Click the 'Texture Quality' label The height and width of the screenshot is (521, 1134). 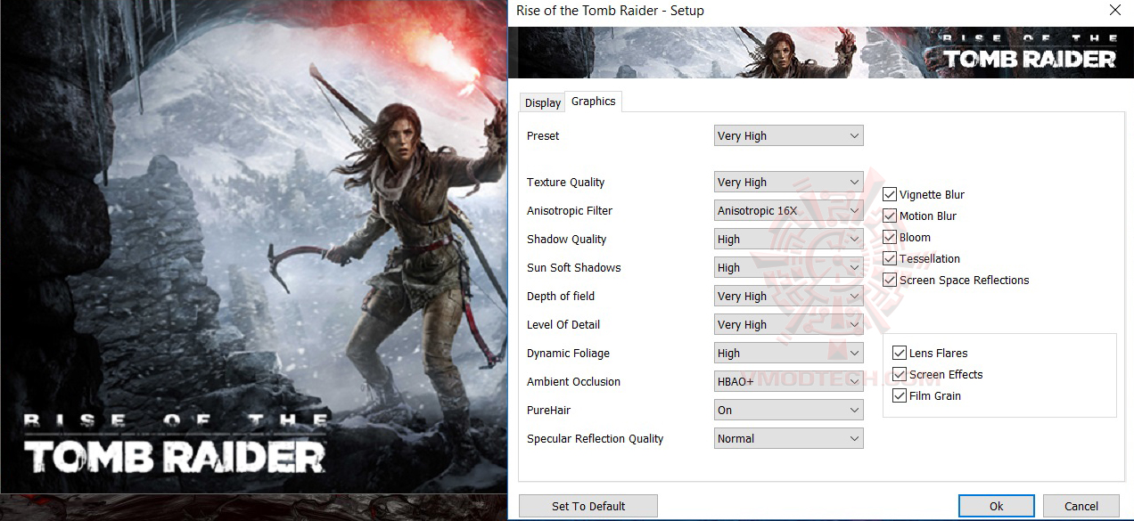[x=565, y=182]
